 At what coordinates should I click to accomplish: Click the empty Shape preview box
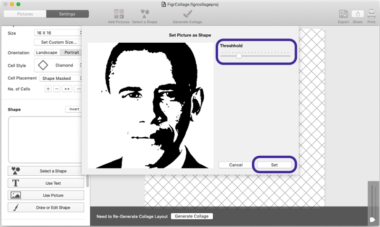pyautogui.click(x=45, y=140)
